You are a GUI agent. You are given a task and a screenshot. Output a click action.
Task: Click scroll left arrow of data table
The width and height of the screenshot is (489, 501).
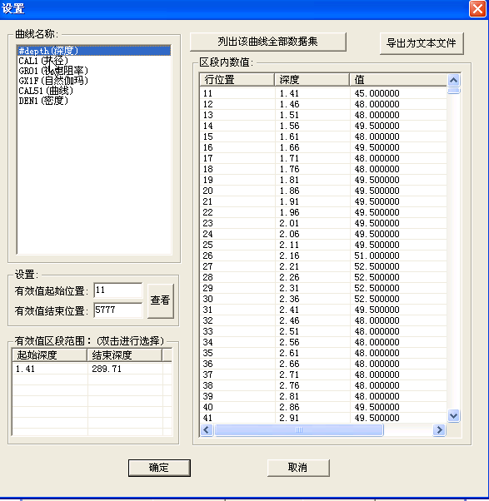pos(207,430)
